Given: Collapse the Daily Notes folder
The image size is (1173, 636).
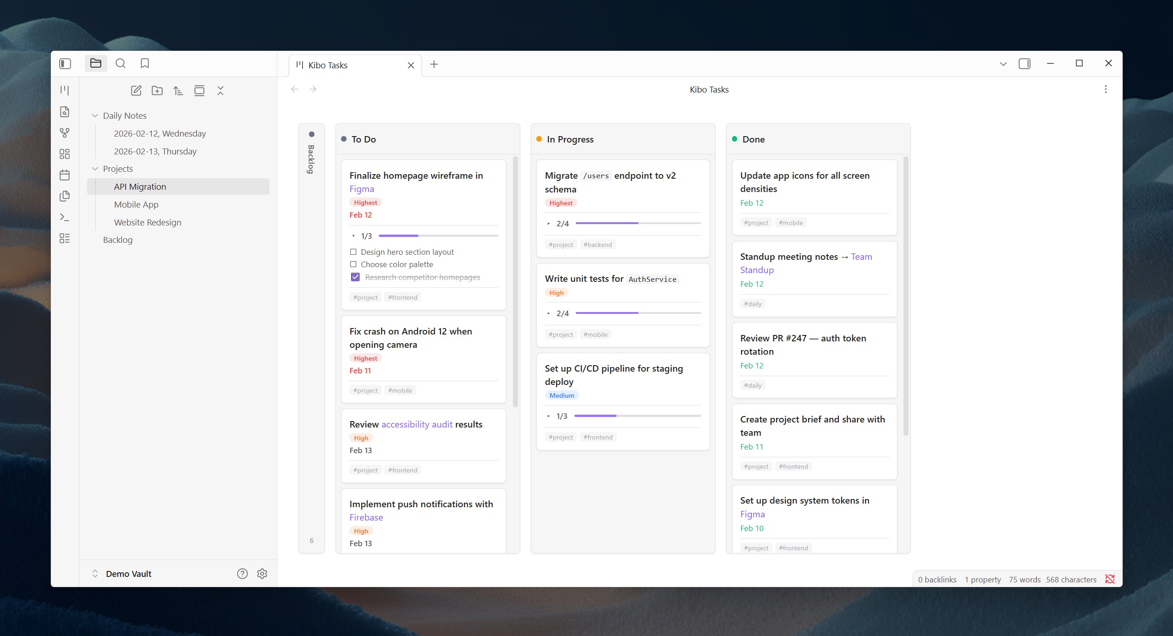Looking at the screenshot, I should click(95, 116).
